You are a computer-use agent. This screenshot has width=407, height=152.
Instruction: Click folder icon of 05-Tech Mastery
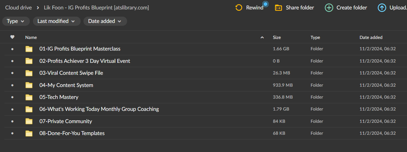pos(29,97)
